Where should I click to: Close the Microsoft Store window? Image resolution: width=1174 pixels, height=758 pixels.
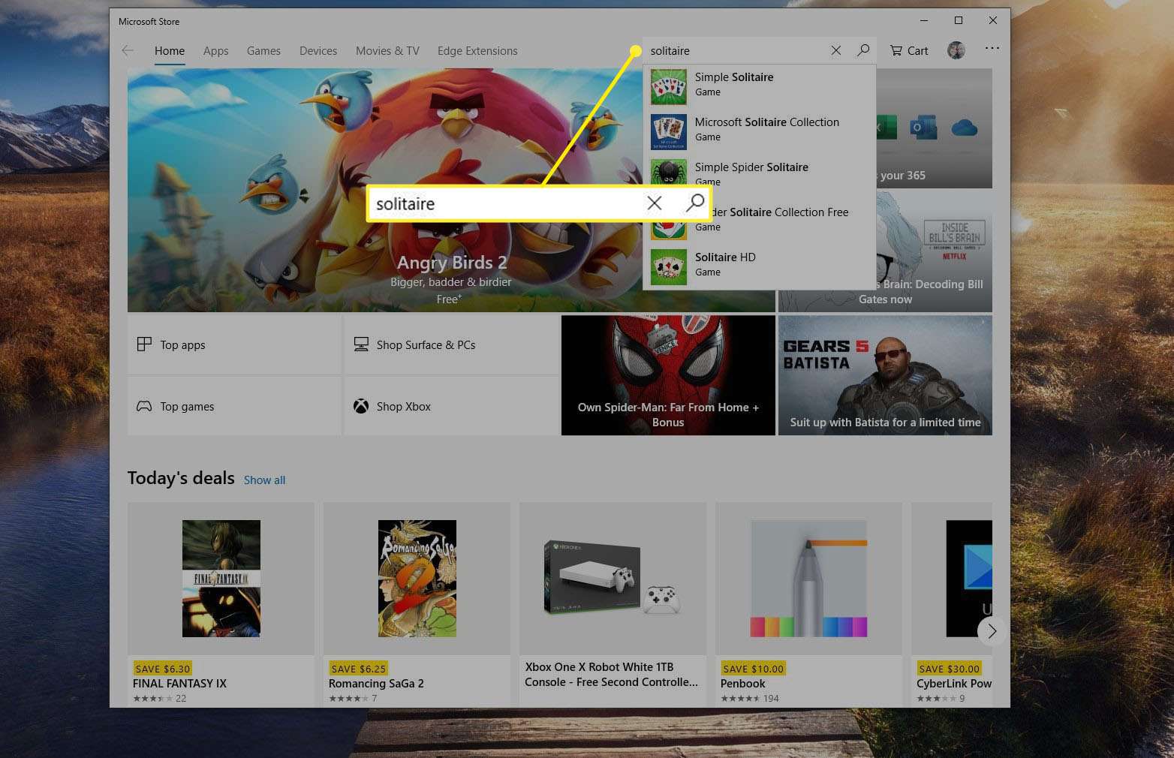[992, 21]
